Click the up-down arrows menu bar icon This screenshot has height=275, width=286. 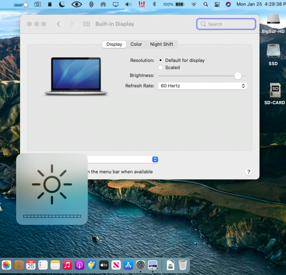91,4
